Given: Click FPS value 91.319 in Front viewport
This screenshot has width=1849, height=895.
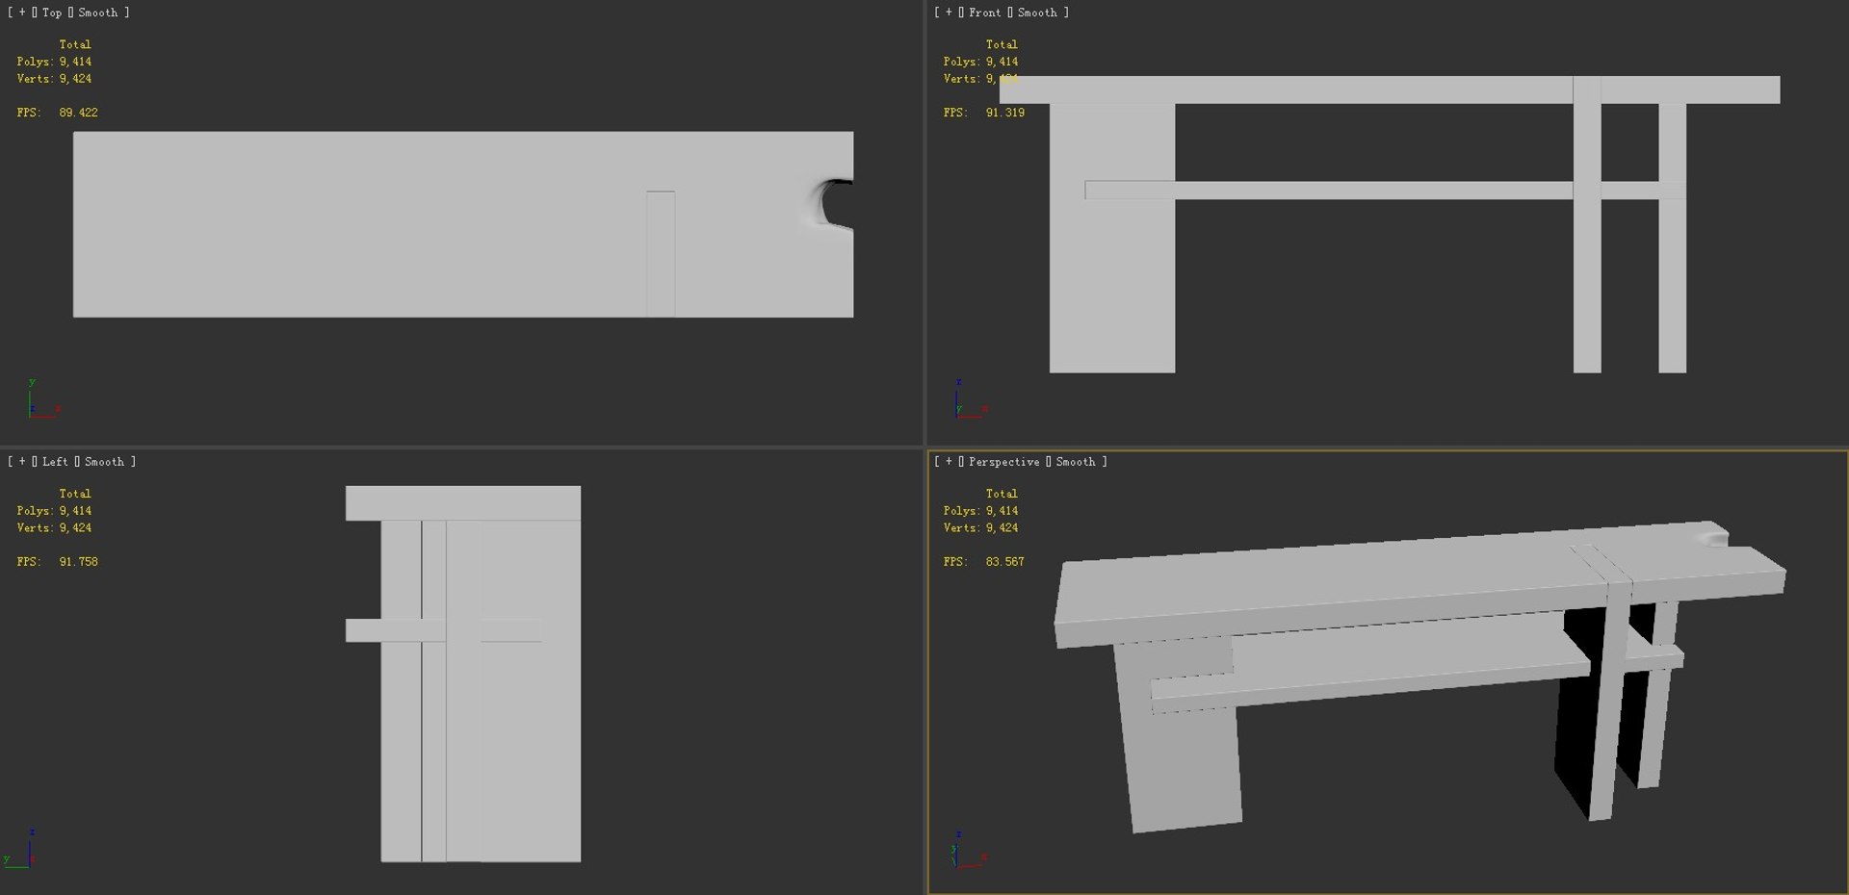Looking at the screenshot, I should coord(1004,113).
